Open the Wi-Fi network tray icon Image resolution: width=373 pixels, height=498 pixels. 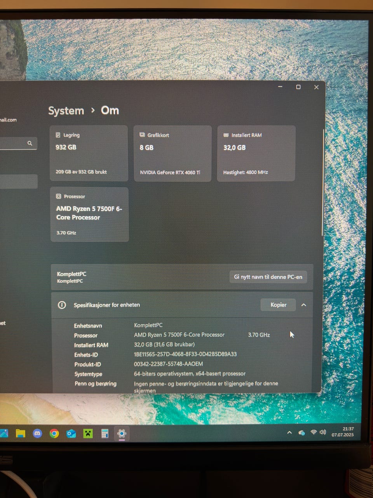(314, 432)
